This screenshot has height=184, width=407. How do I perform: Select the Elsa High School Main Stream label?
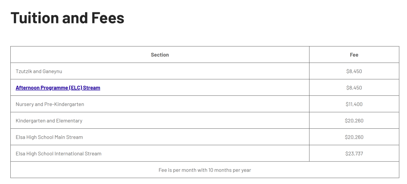click(49, 137)
